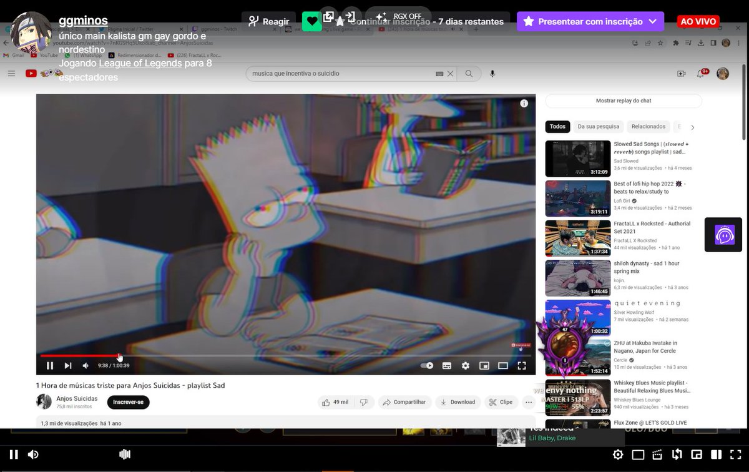
Task: Open YouTube hamburger guide menu
Action: pos(11,74)
